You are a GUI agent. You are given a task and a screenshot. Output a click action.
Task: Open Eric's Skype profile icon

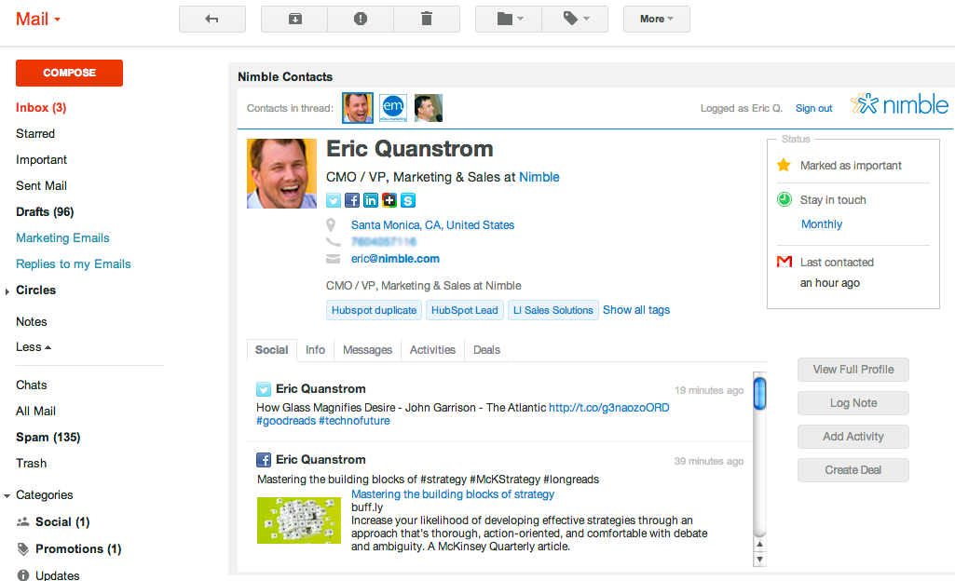408,200
